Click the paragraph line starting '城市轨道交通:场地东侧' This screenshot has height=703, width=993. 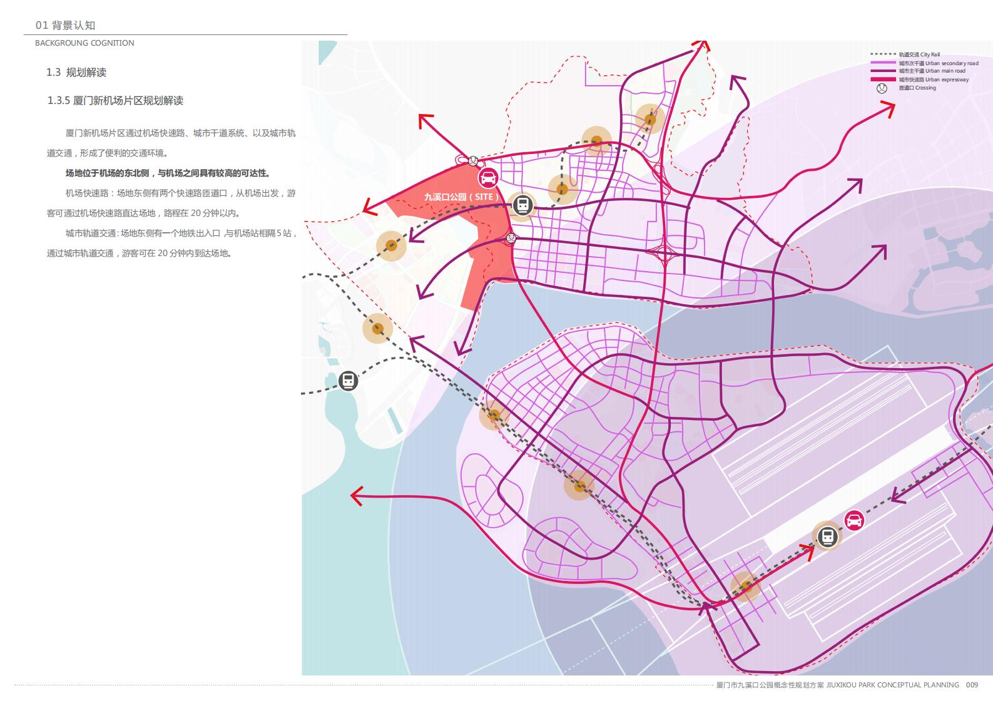pos(181,233)
